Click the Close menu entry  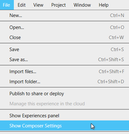[x=64, y=38]
